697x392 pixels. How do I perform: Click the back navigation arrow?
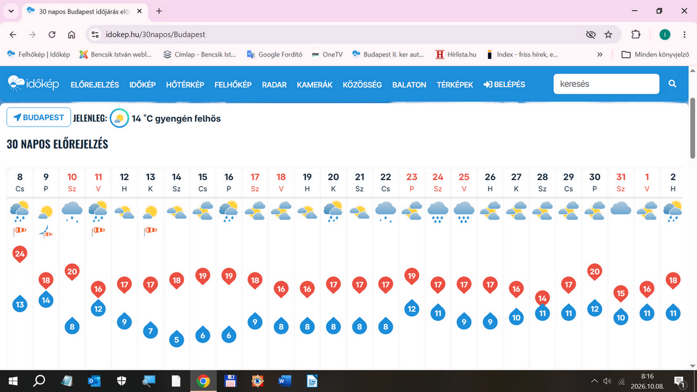tap(13, 34)
